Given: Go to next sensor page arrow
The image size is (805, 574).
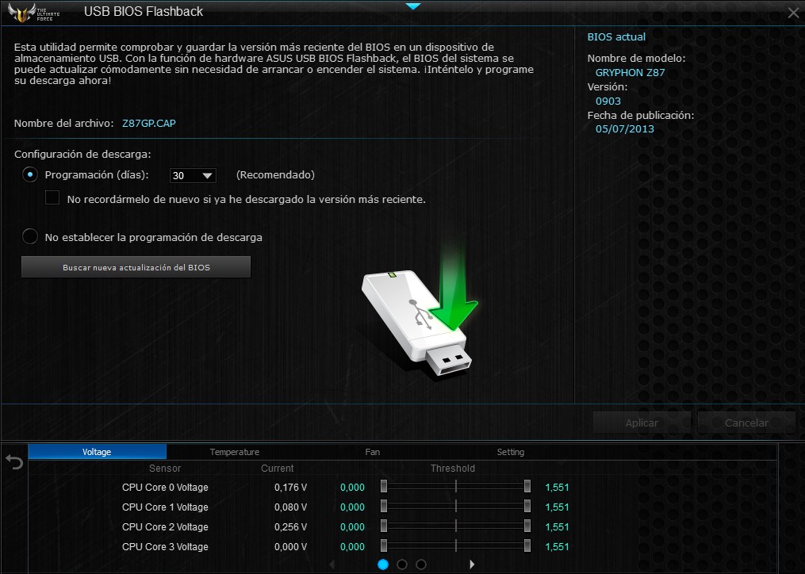Looking at the screenshot, I should pos(472,564).
